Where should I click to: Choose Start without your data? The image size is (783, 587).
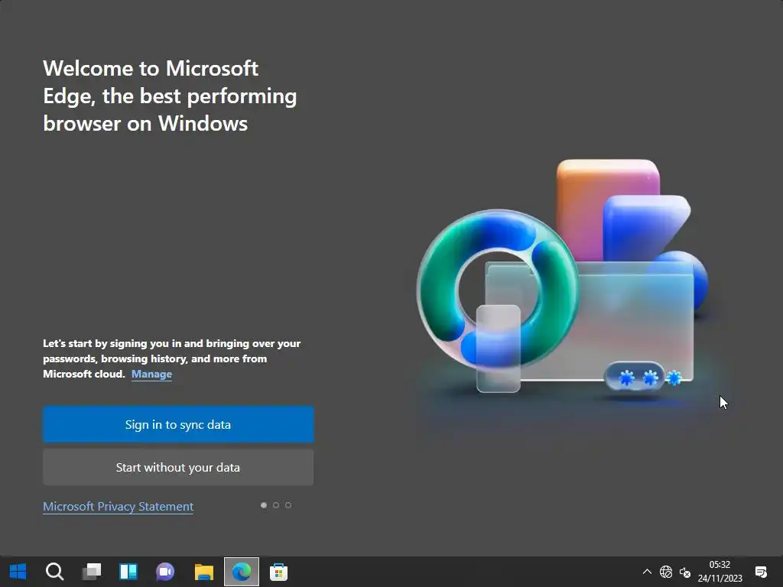tap(178, 467)
